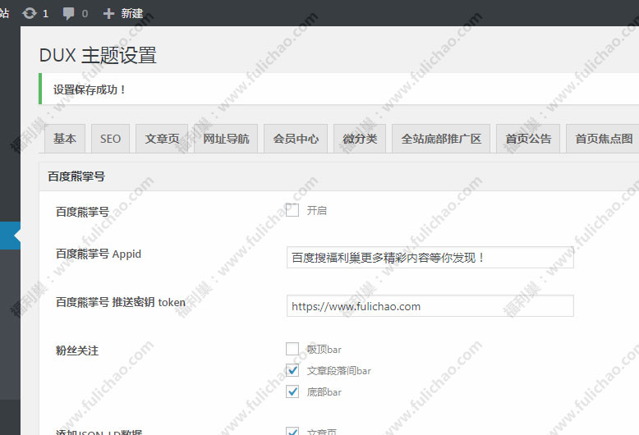
Task: Uncheck the 文章段落间bar option
Action: (292, 370)
